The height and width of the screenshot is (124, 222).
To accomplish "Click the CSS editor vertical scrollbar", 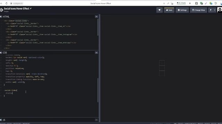I will (98, 90).
